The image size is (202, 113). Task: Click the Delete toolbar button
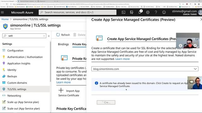coord(79,35)
